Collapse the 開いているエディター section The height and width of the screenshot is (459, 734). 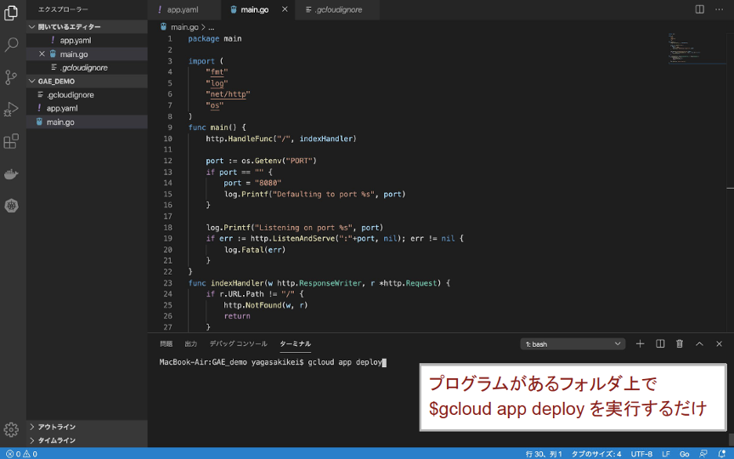(x=87, y=26)
